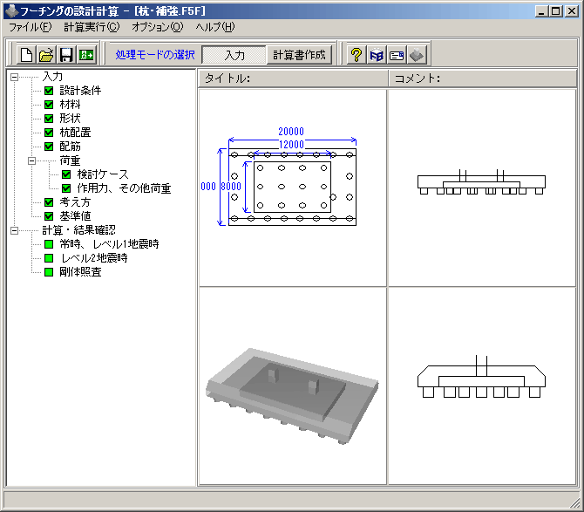Image resolution: width=584 pixels, height=512 pixels.
Task: Toggle the 作用力、その他荷重 checkbox
Action: pos(66,188)
